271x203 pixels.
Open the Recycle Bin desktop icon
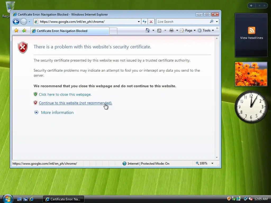8,10
